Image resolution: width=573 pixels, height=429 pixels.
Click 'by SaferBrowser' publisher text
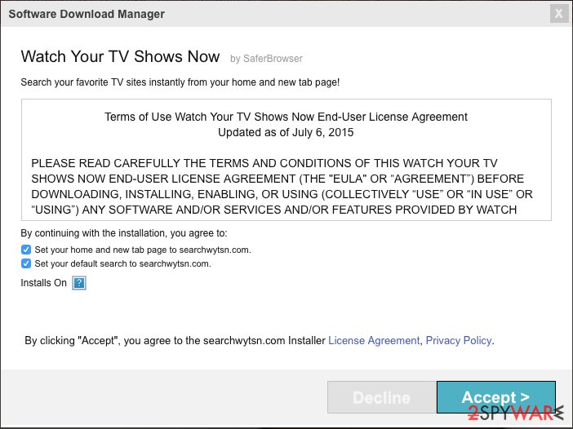[266, 59]
